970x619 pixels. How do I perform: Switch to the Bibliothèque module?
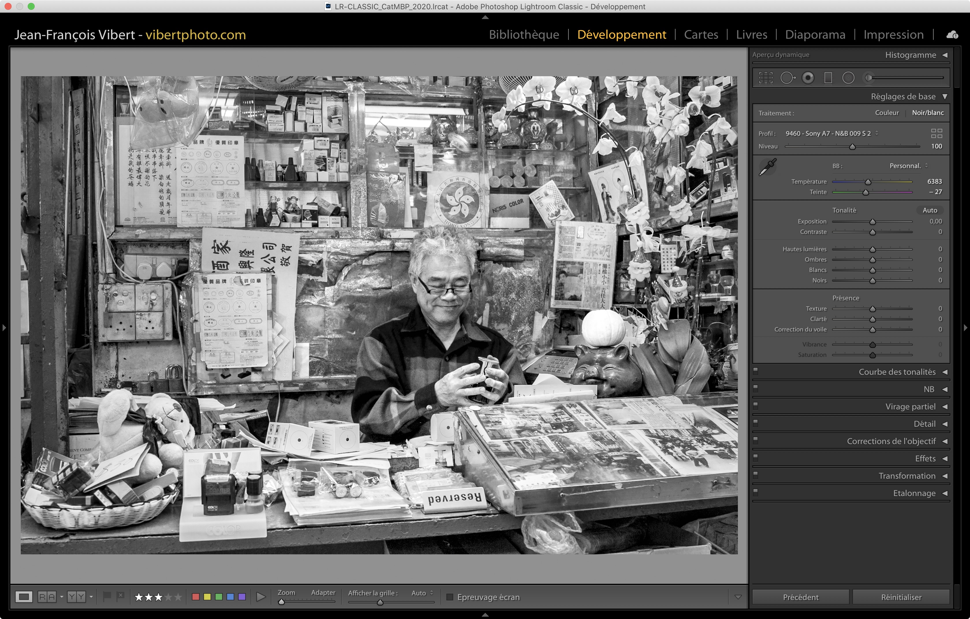pos(524,35)
